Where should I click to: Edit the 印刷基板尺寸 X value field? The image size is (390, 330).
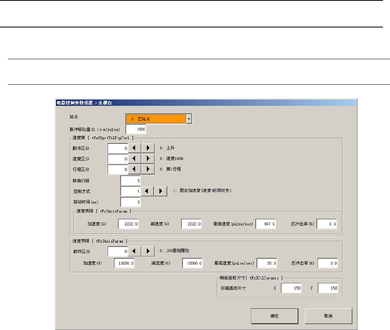[x=291, y=289]
